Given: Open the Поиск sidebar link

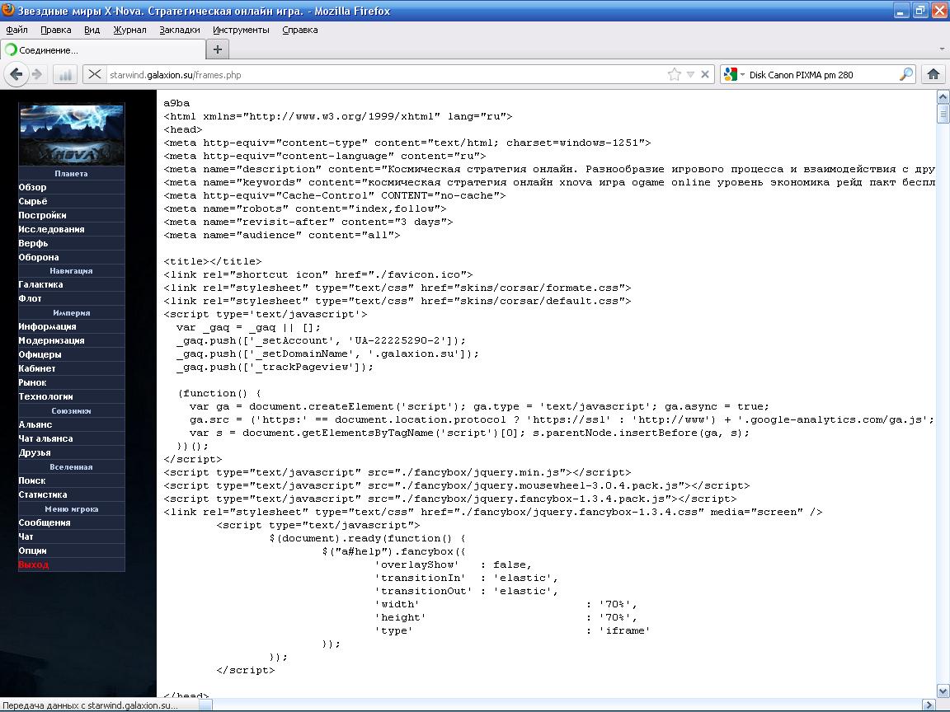Looking at the screenshot, I should click(31, 480).
